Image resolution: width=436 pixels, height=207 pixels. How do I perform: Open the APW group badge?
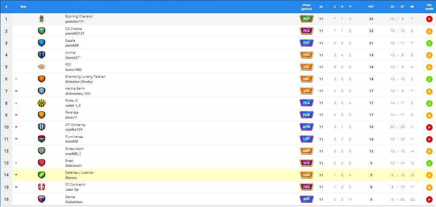point(306,127)
